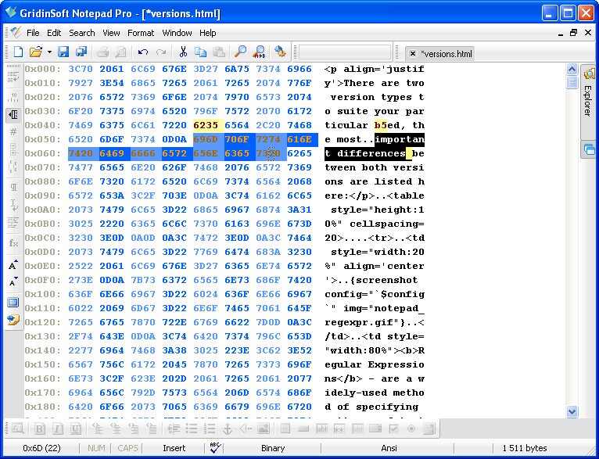This screenshot has width=599, height=459.
Task: Click the blue window layout icon in sidebar
Action: pyautogui.click(x=13, y=303)
